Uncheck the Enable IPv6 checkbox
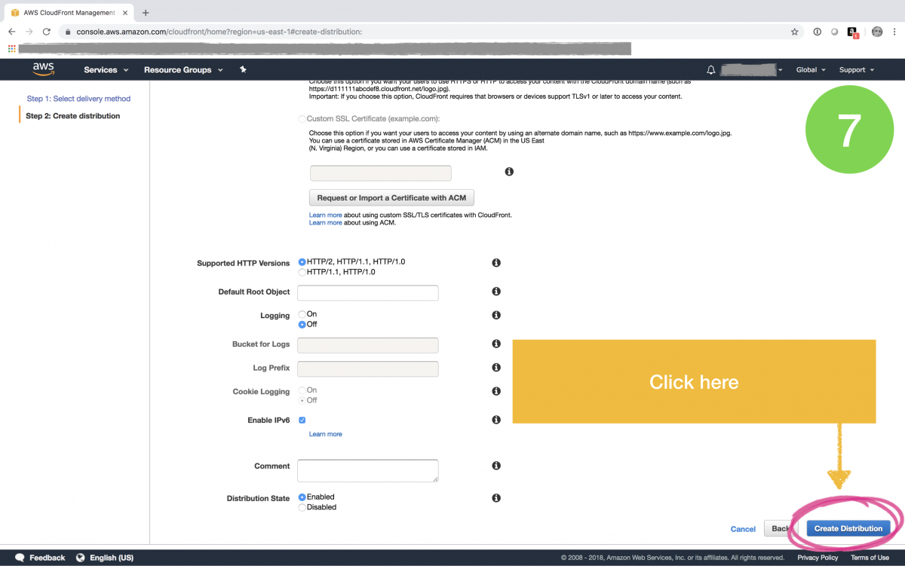 click(x=302, y=419)
